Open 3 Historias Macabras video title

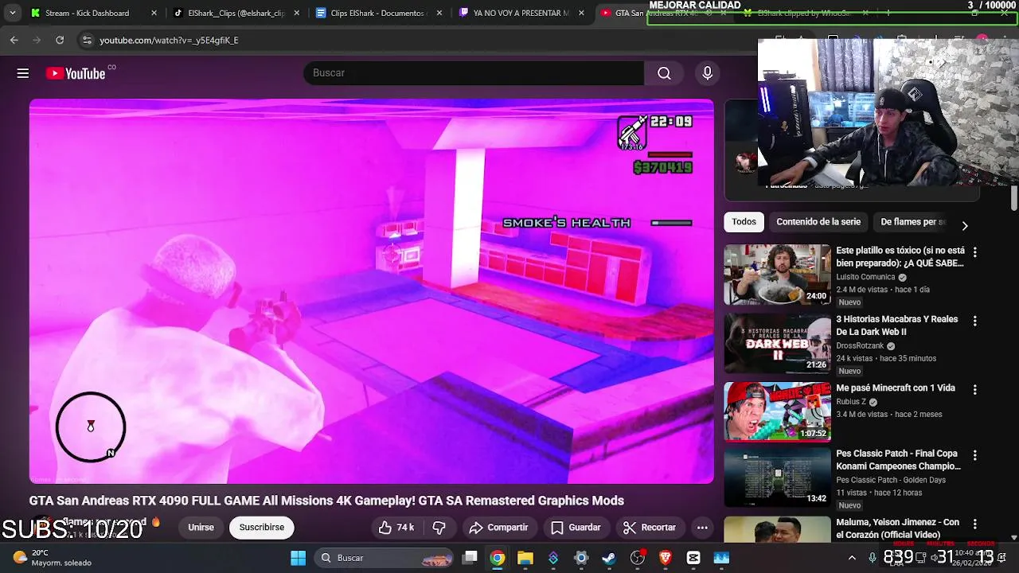pos(897,325)
